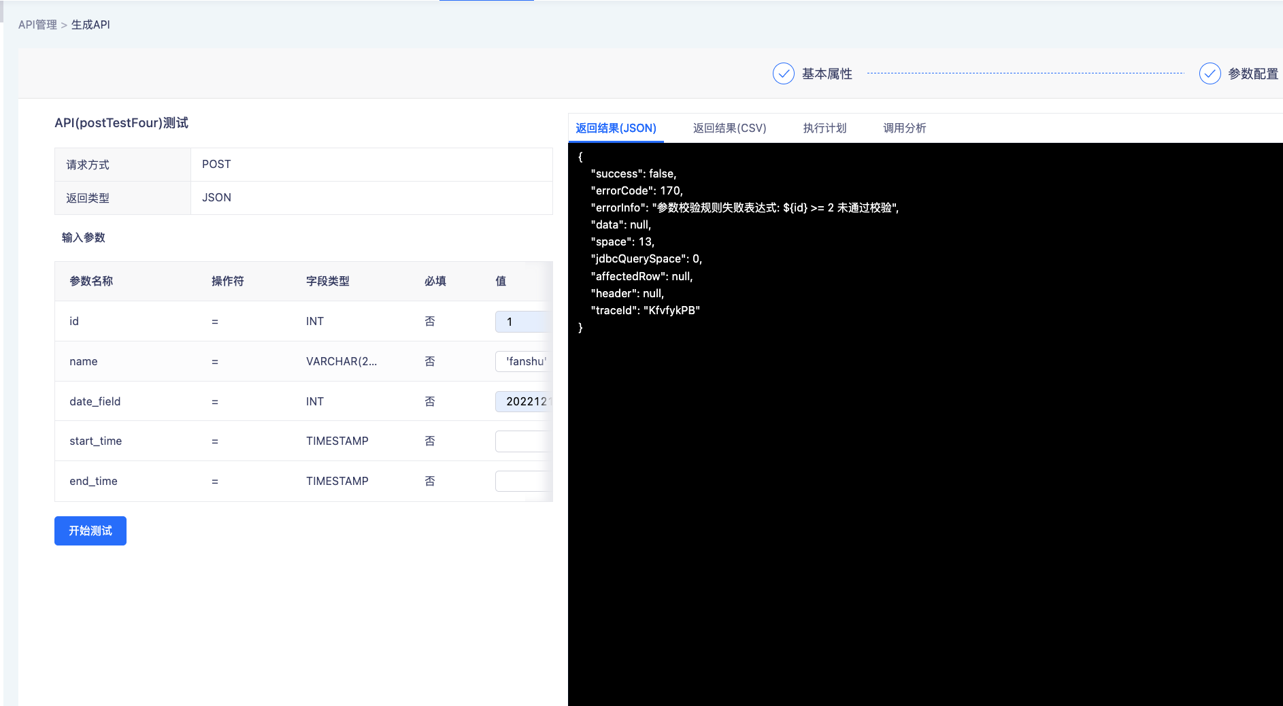Select the end_time value input box
This screenshot has height=706, width=1283.
pyautogui.click(x=522, y=481)
